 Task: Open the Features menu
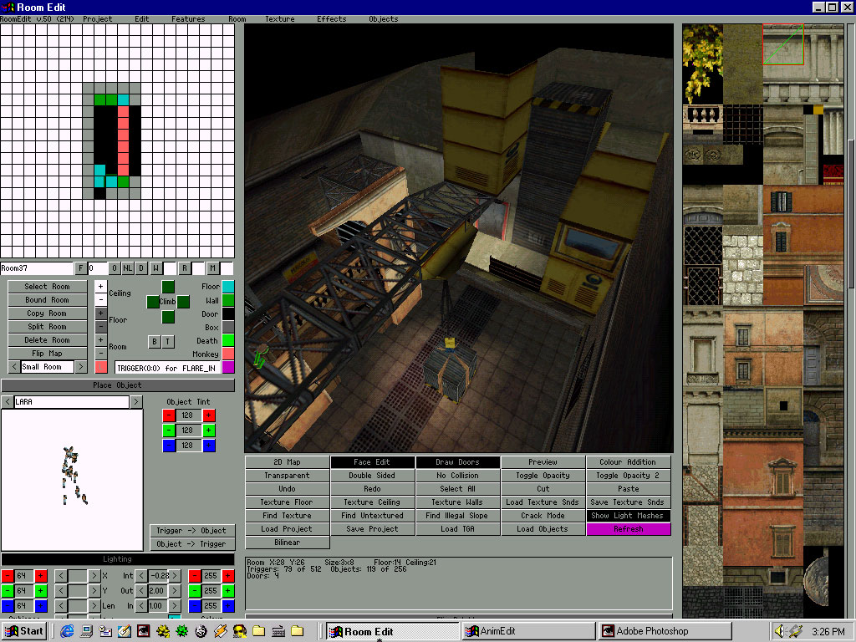point(188,19)
